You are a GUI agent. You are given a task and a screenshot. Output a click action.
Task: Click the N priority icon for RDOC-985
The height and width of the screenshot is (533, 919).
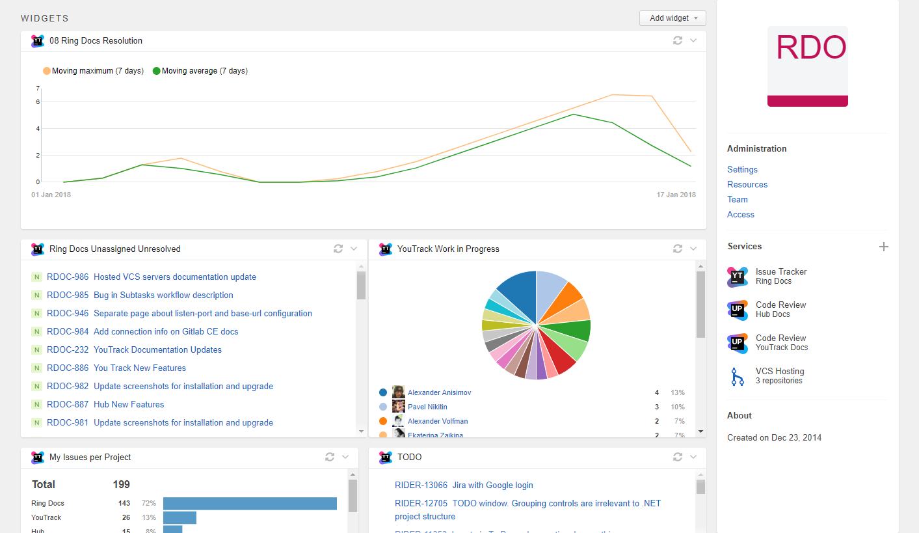tap(37, 295)
